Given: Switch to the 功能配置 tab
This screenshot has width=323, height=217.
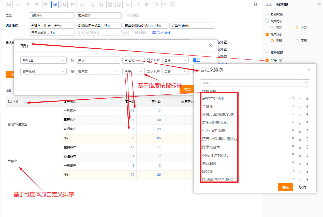Looking at the screenshot, I should click(x=282, y=5).
